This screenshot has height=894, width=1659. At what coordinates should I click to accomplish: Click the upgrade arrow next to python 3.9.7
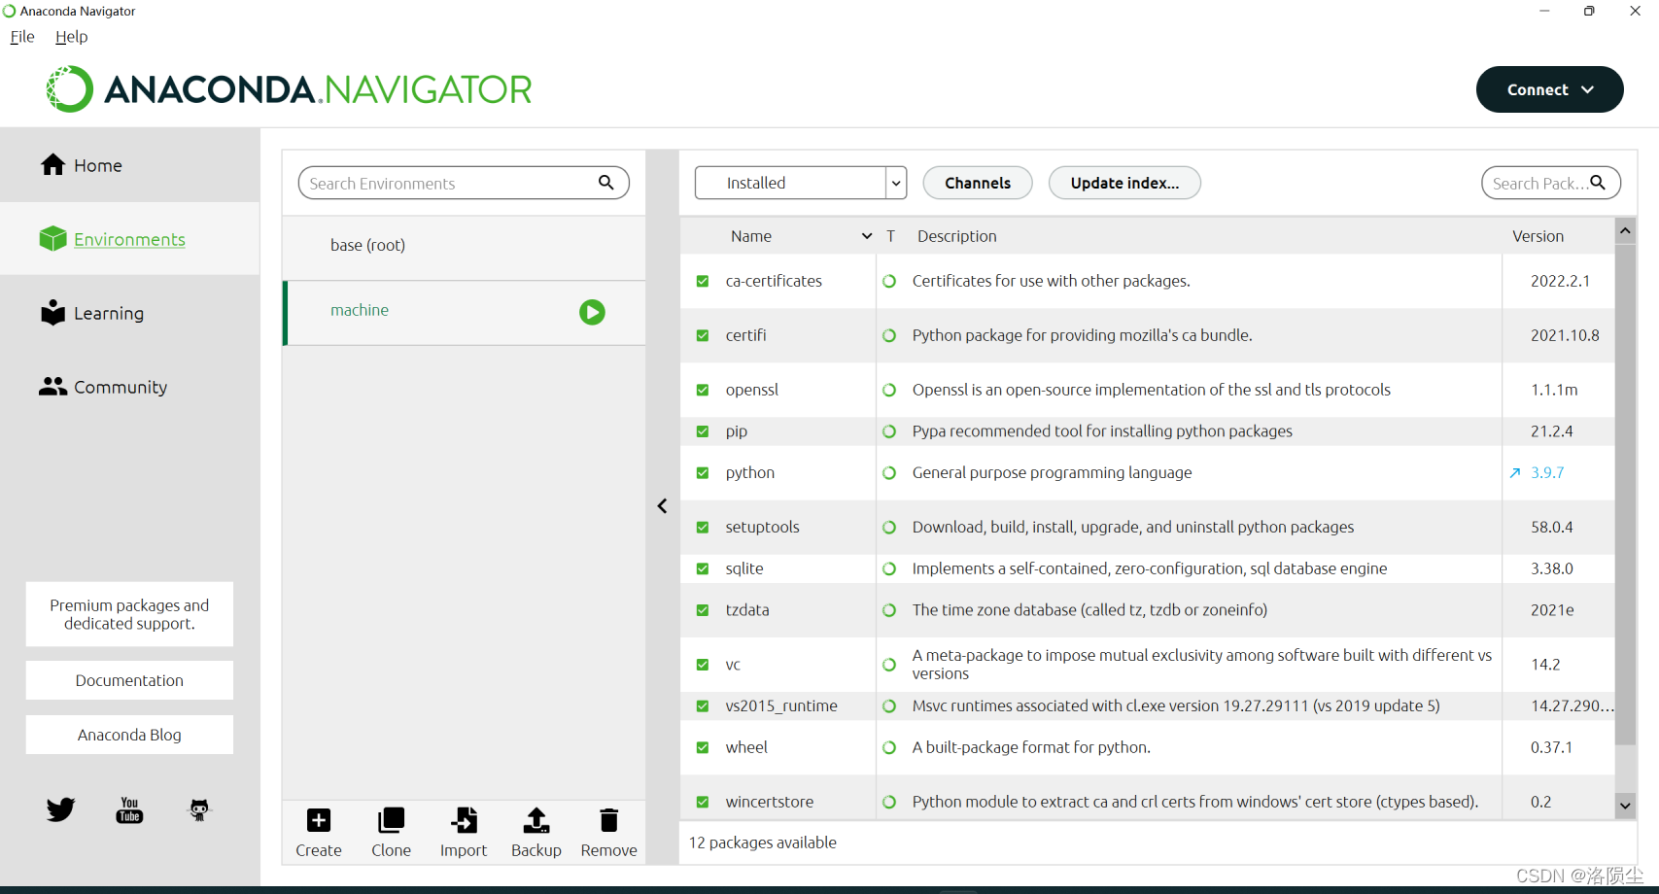coord(1515,473)
